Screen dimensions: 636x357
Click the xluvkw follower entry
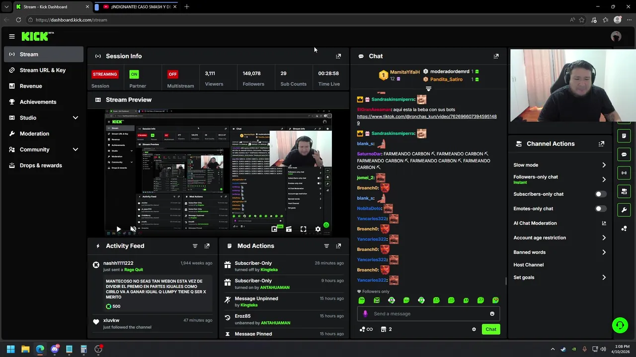tap(153, 324)
